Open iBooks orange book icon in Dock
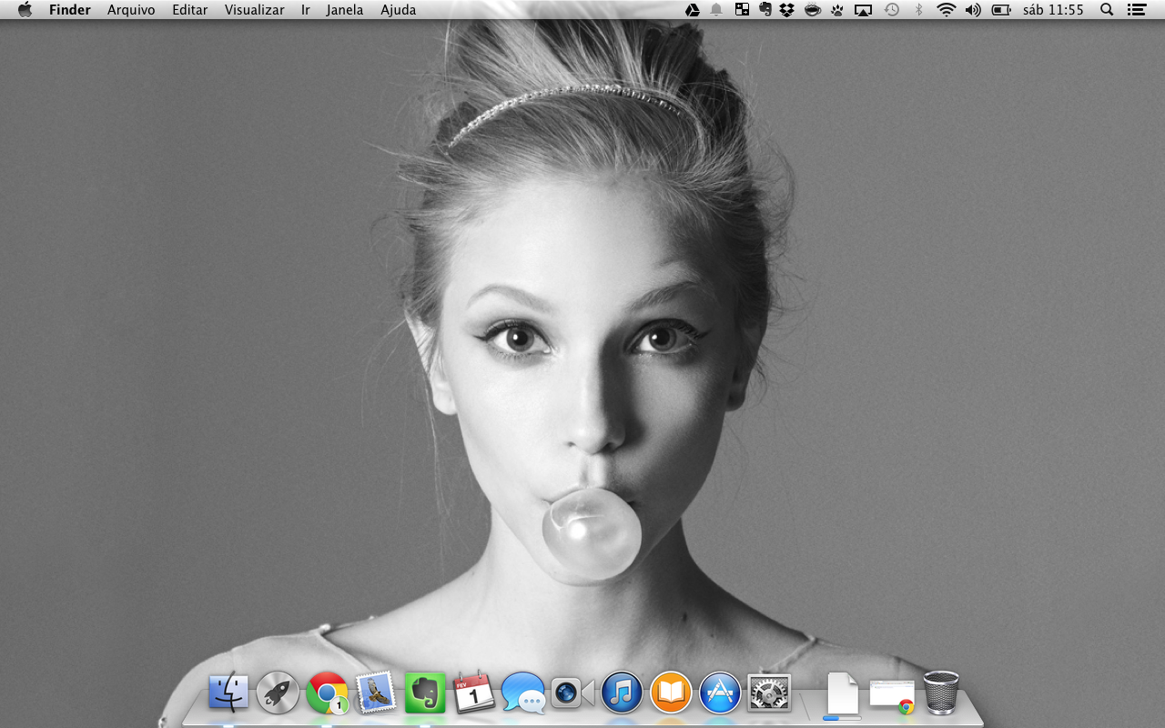 (x=671, y=693)
